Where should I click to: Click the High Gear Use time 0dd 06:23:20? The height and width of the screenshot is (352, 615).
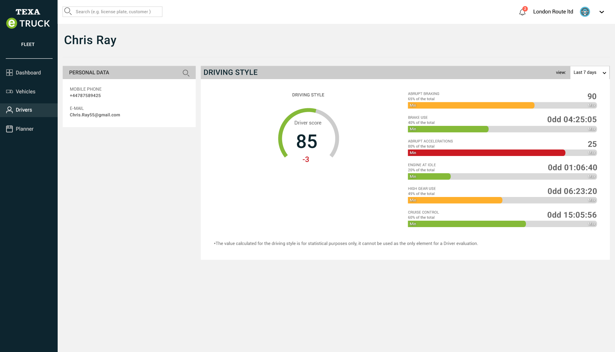[x=572, y=191]
